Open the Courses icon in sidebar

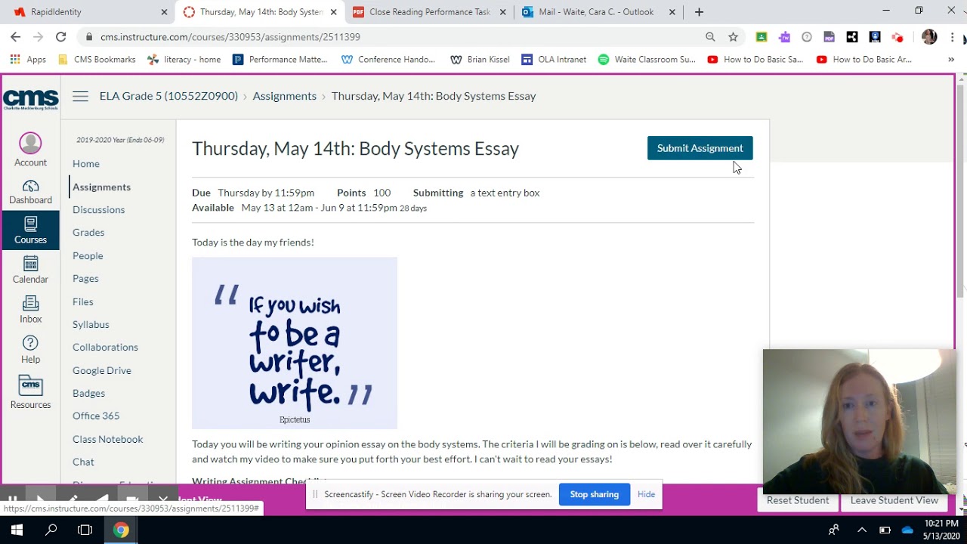[30, 230]
